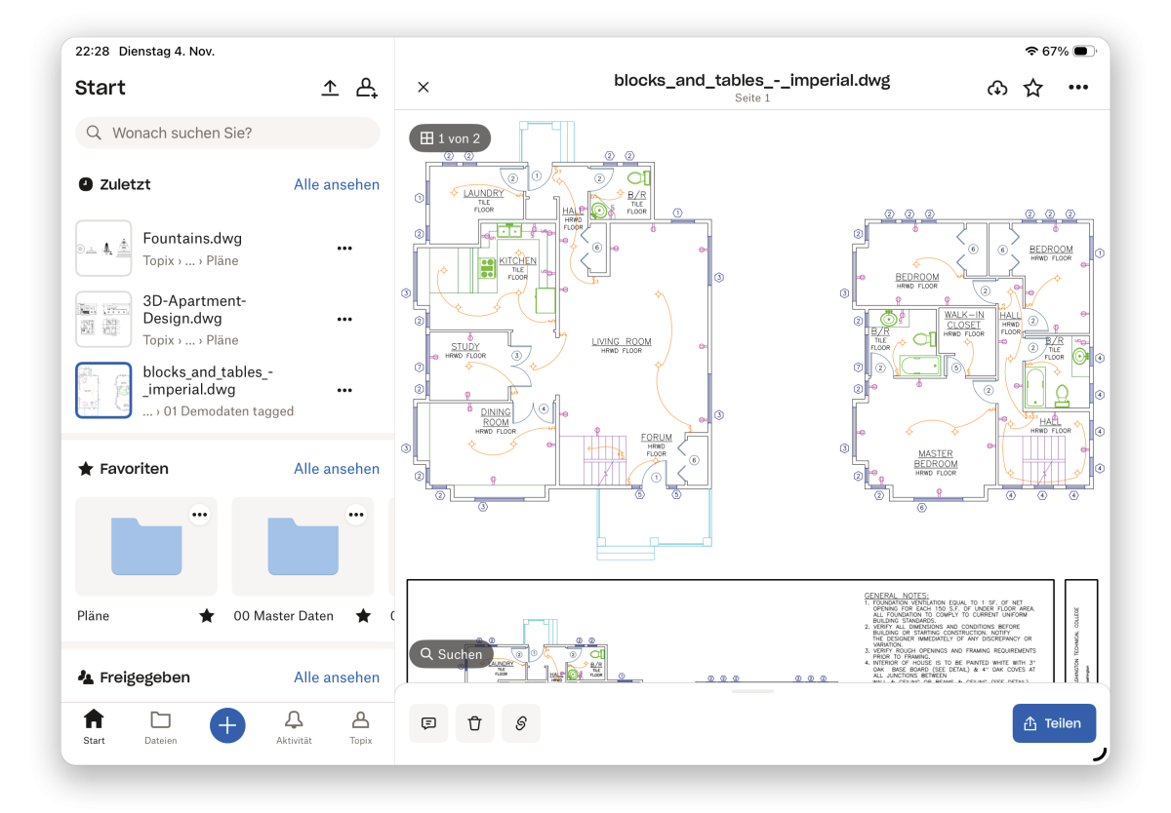1171x813 pixels.
Task: Open options menu for 3D-Apartment-Design.dwg
Action: (344, 319)
